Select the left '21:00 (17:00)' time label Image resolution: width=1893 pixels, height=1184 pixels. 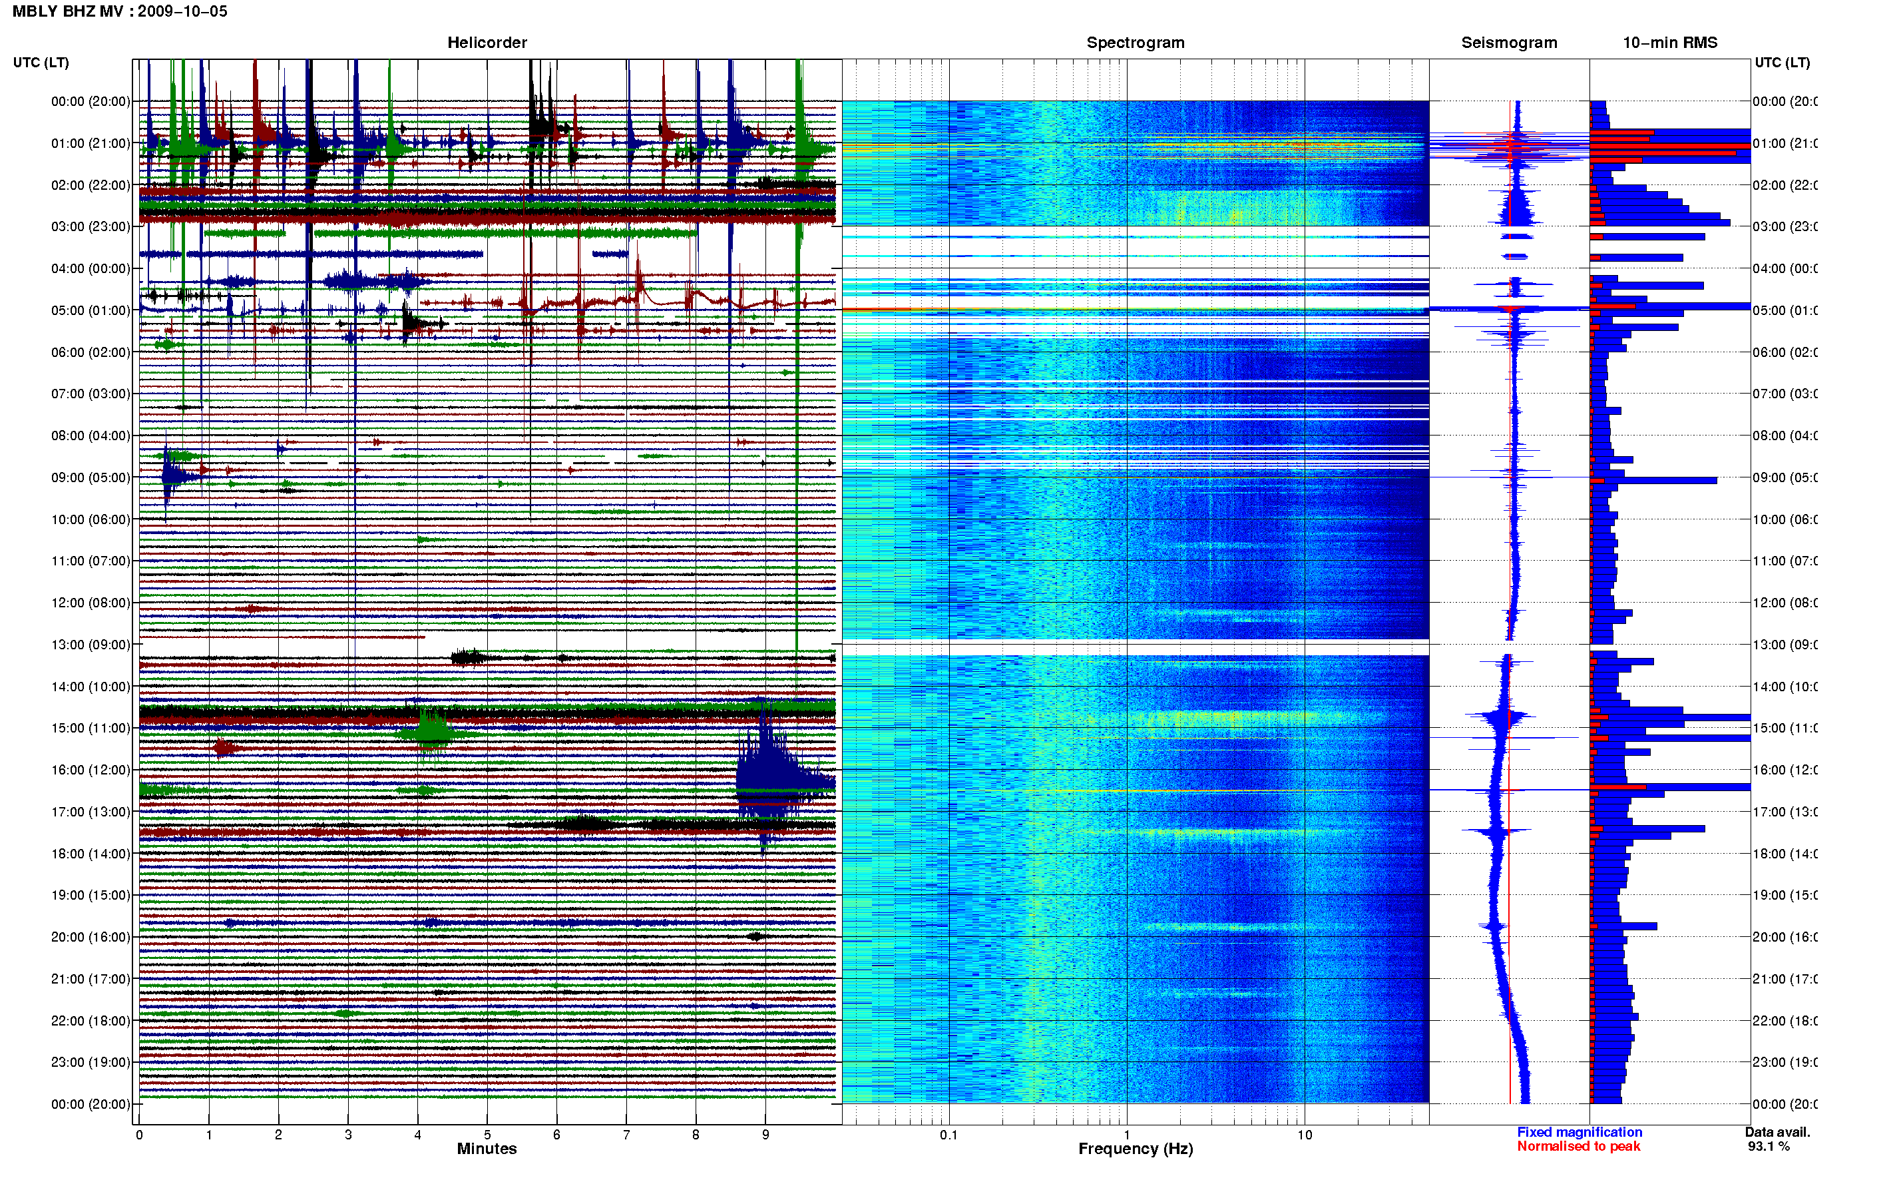pos(91,979)
